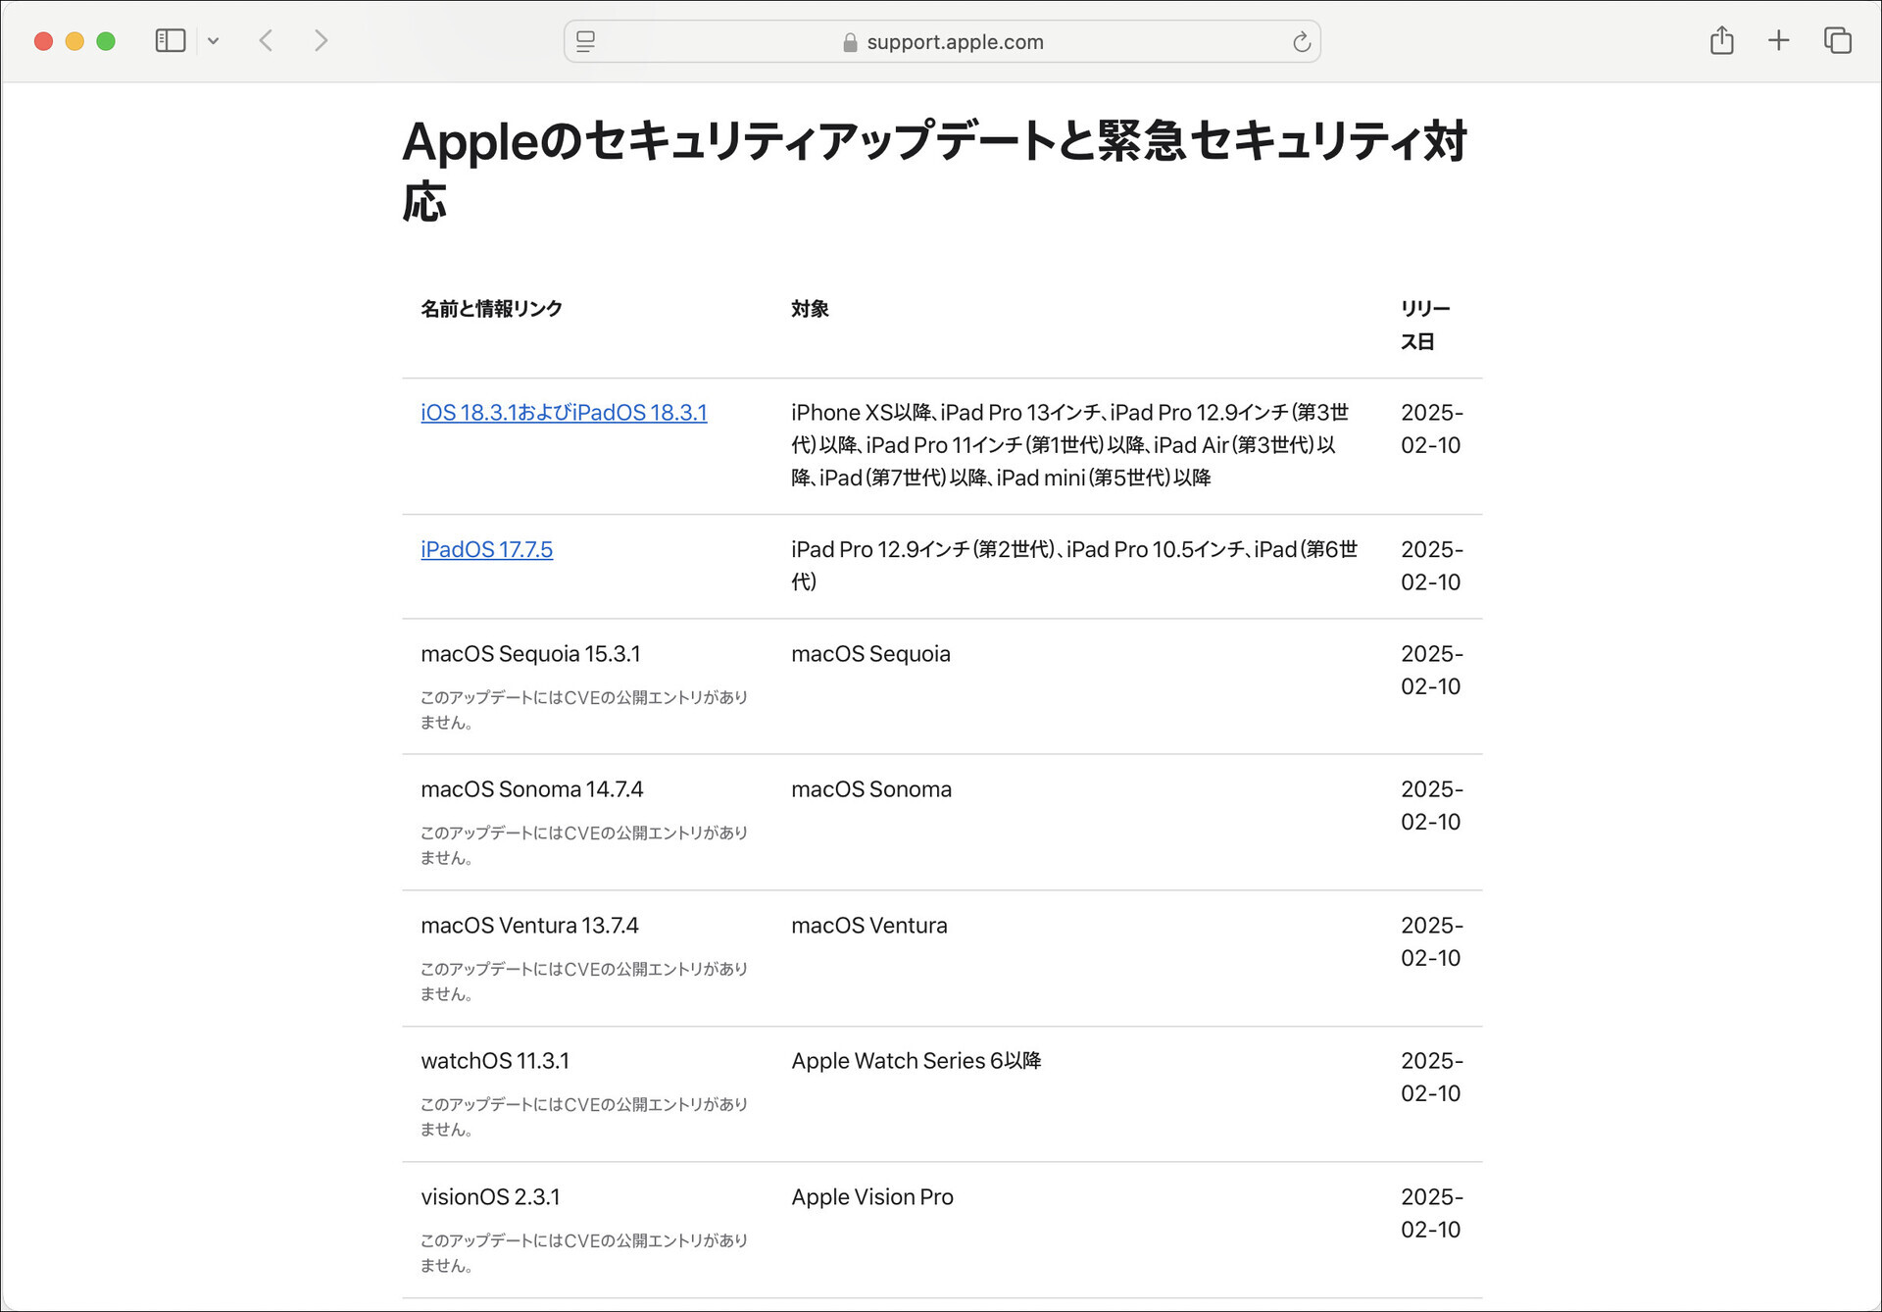1882x1312 pixels.
Task: Toggle the Safari sidebar button
Action: pyautogui.click(x=171, y=41)
